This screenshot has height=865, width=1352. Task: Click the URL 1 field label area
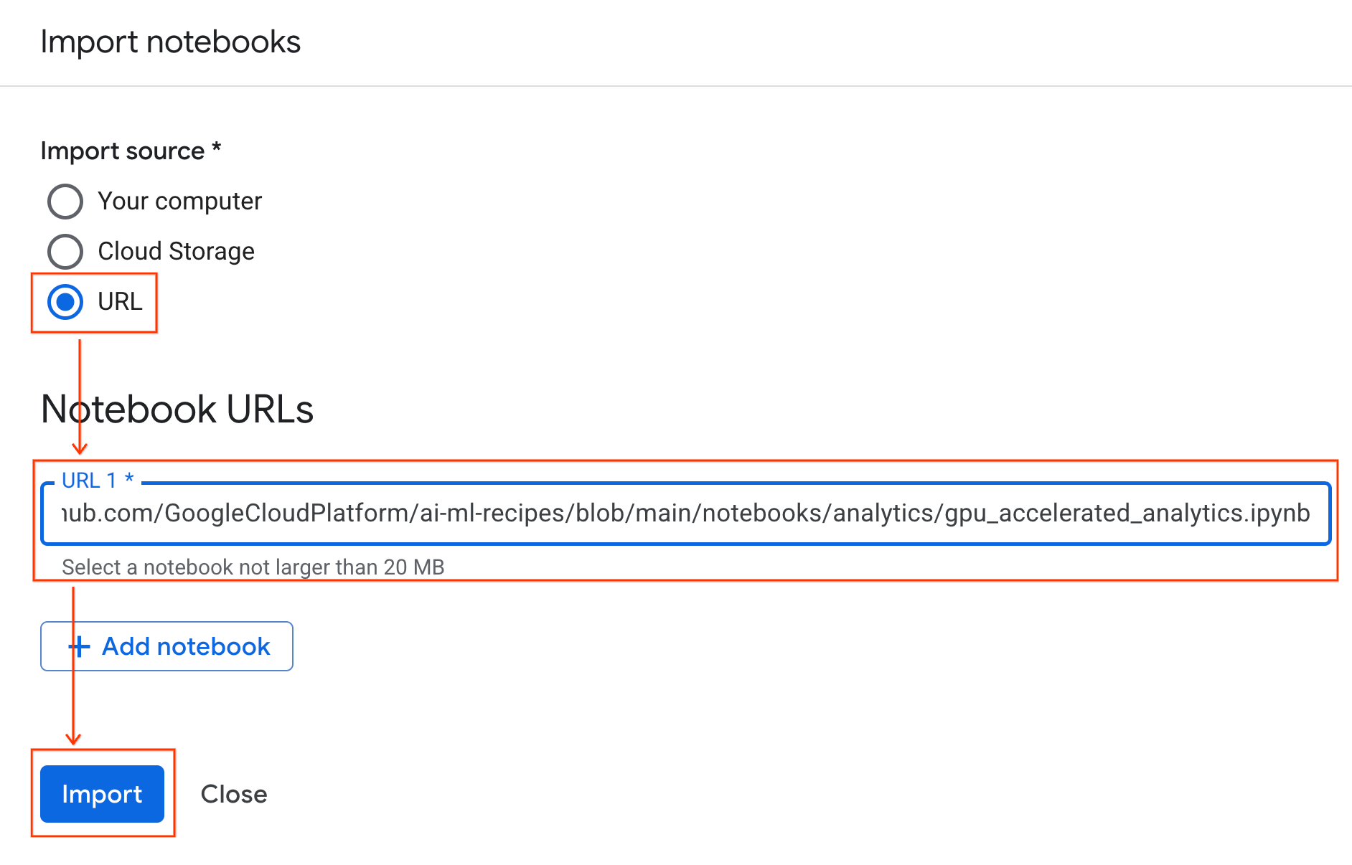coord(98,480)
